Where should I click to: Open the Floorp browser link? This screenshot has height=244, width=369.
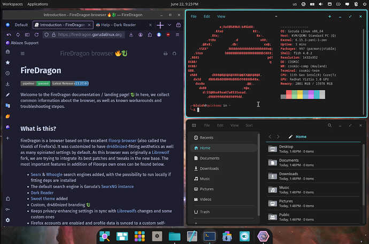point(122,140)
